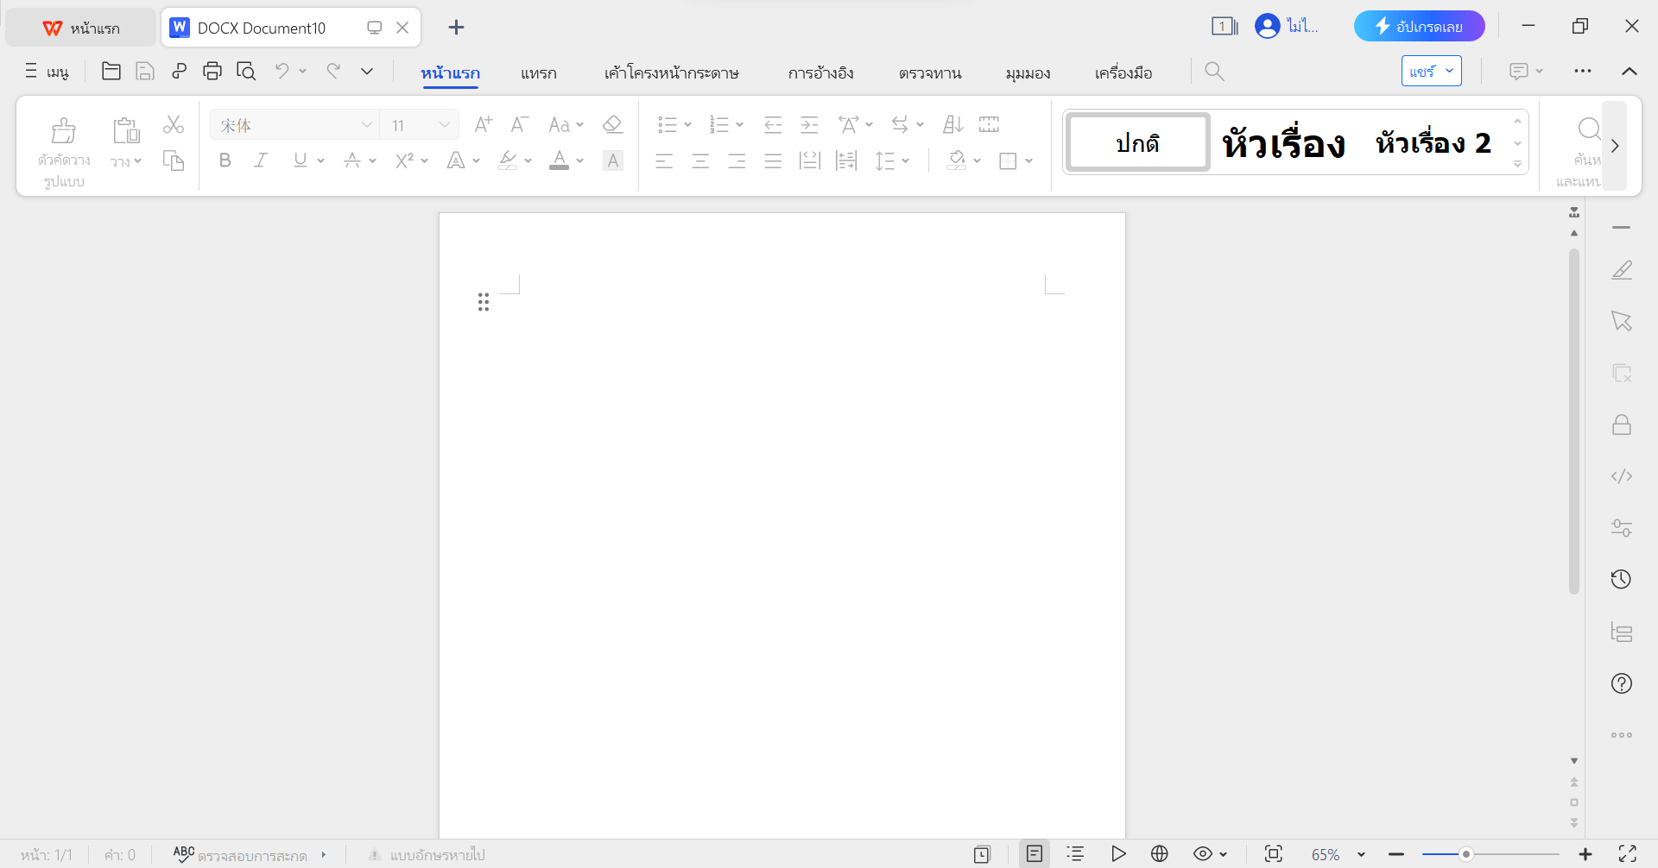Click the อัปเกรดเลย upgrade button

pos(1419,26)
